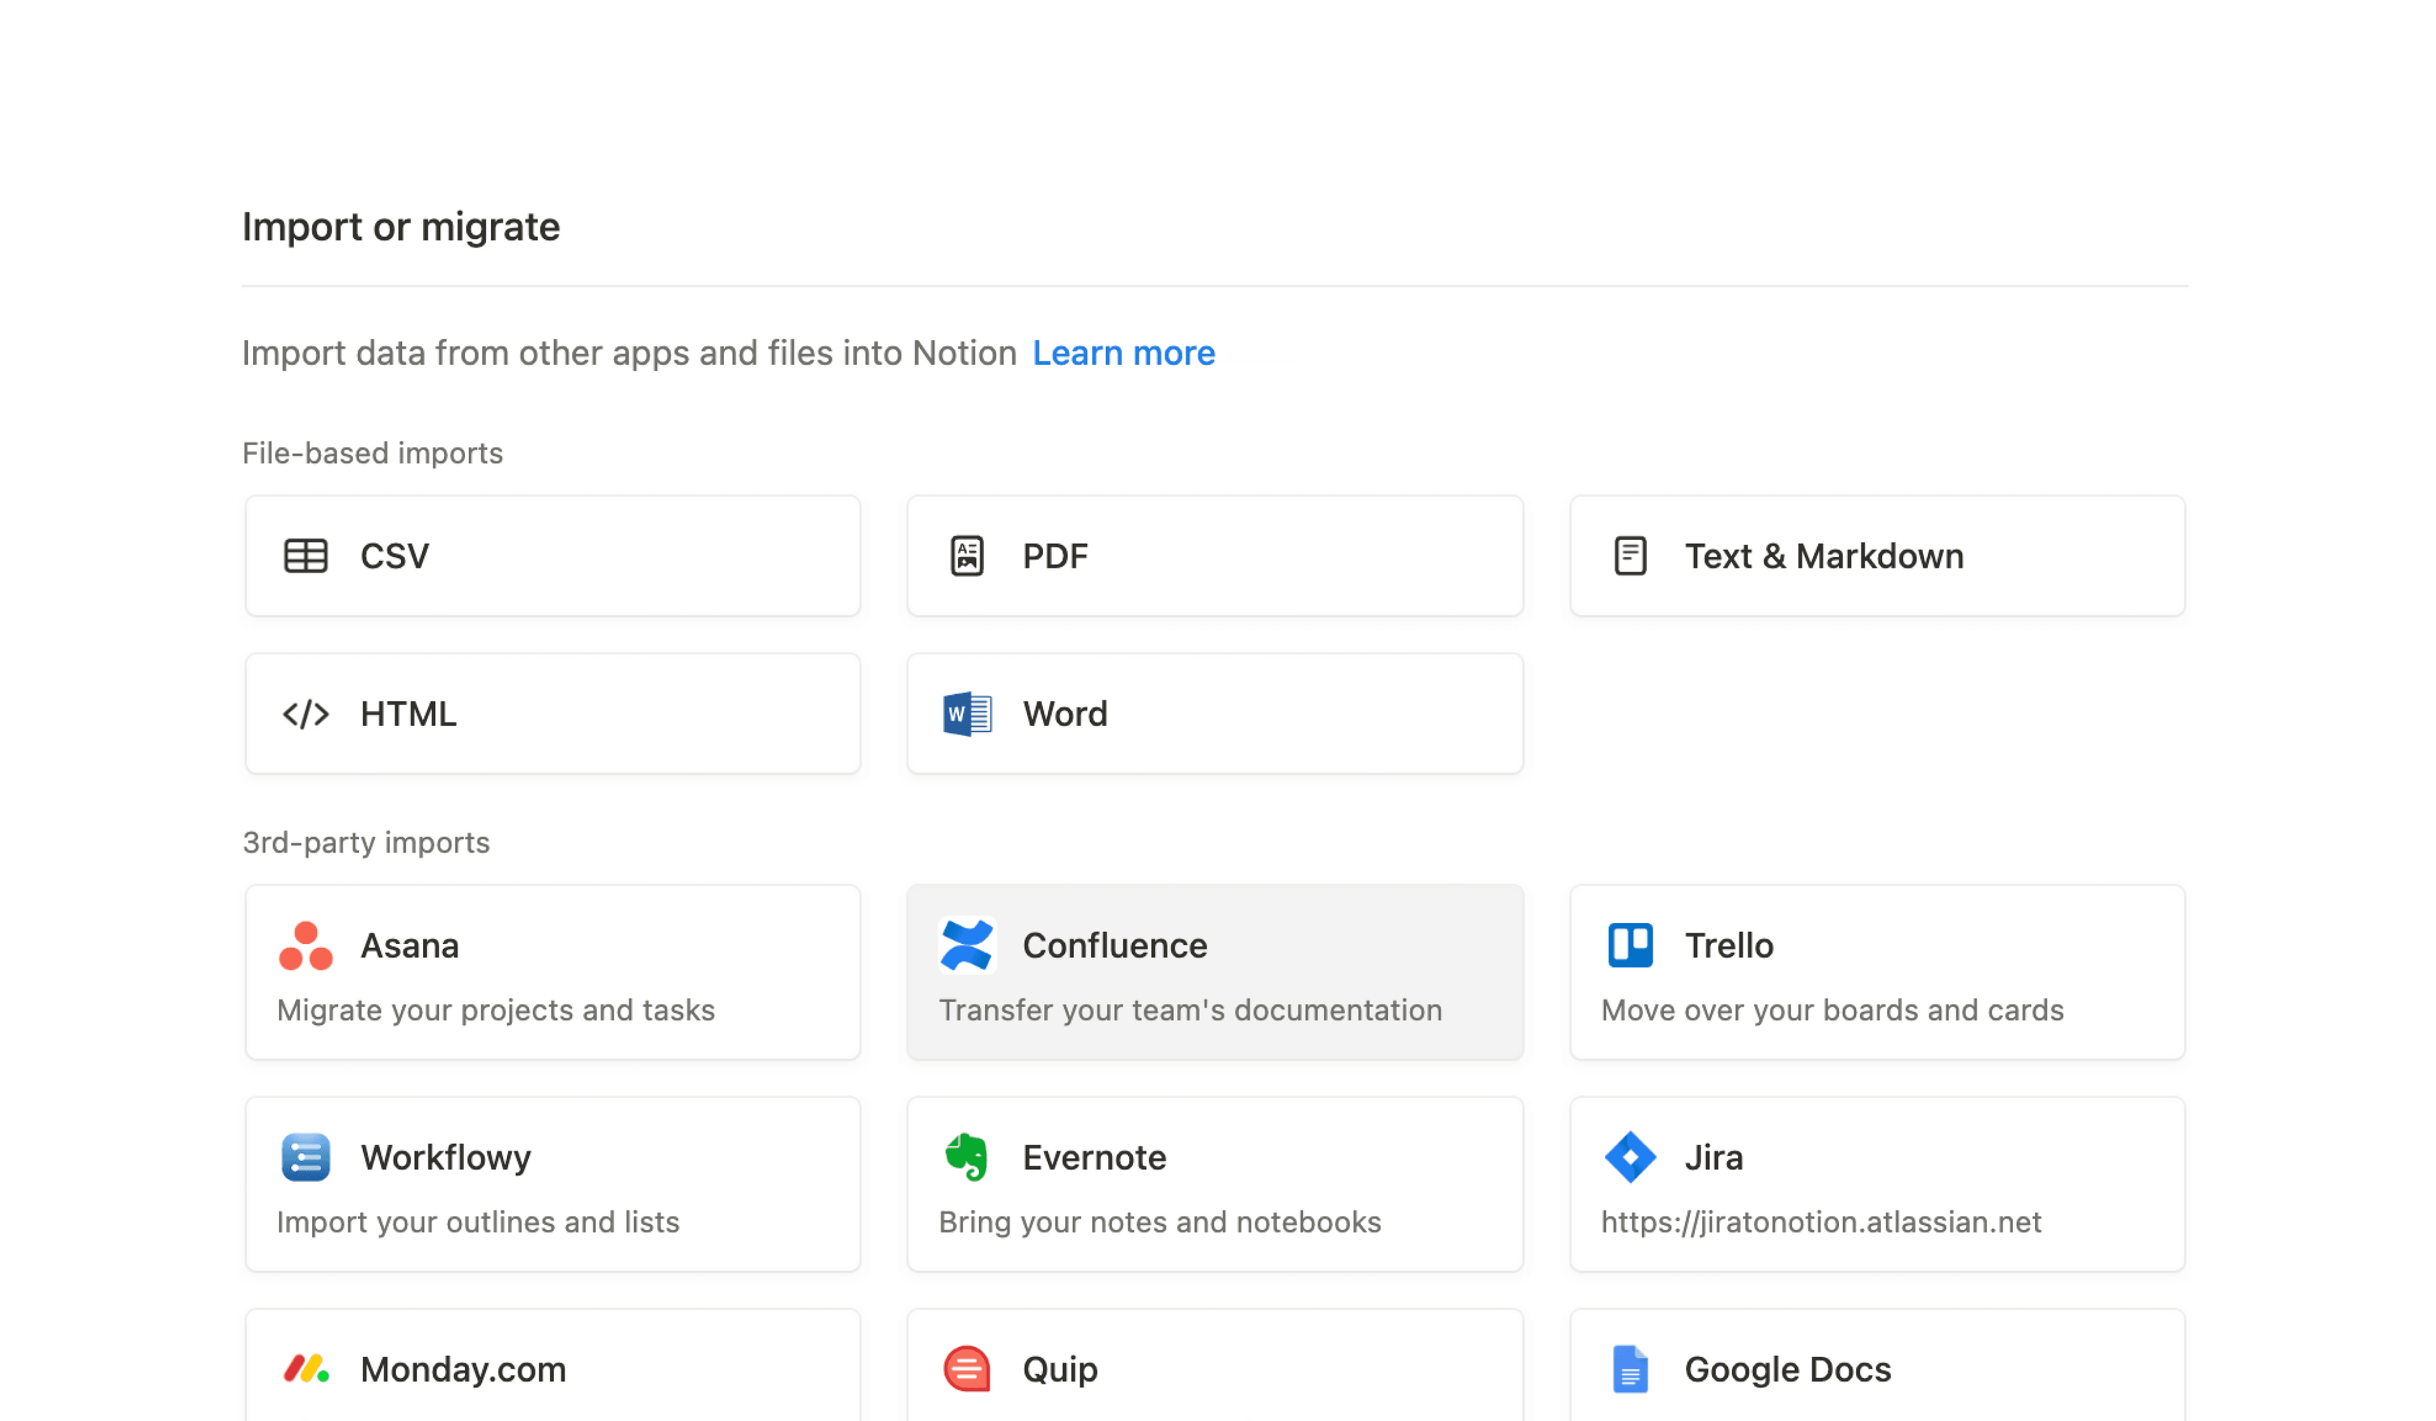
Task: Open the Jira atlassian.net import card
Action: pyautogui.click(x=1876, y=1184)
